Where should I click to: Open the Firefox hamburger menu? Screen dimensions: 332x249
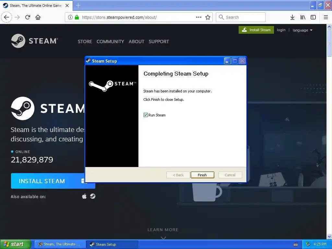point(326,17)
